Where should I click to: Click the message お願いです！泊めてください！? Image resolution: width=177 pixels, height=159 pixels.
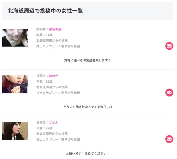point(87,153)
